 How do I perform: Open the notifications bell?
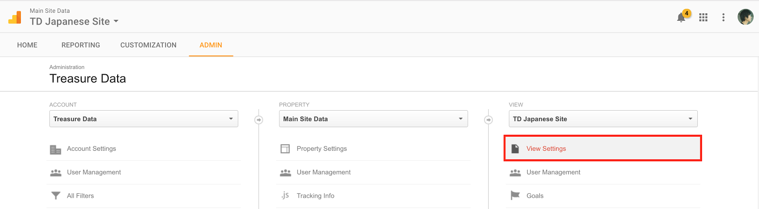click(x=681, y=18)
